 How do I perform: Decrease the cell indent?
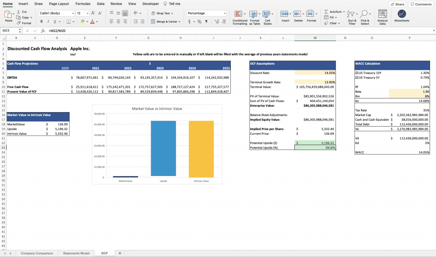[136, 21]
